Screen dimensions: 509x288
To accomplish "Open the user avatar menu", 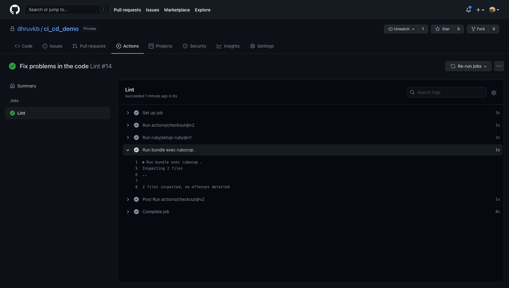I will (494, 10).
